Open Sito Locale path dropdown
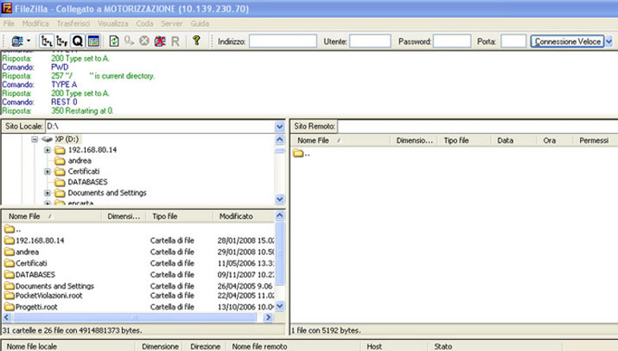 (x=280, y=126)
